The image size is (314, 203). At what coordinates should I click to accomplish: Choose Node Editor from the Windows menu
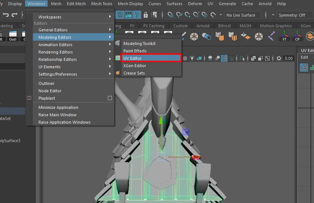50,91
